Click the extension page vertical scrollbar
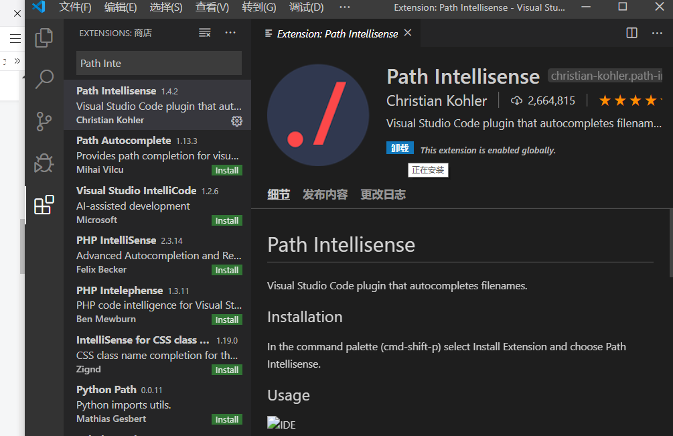The width and height of the screenshot is (673, 436). 670,242
